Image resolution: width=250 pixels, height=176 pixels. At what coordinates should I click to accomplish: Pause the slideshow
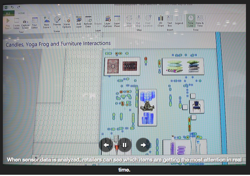pos(125,145)
